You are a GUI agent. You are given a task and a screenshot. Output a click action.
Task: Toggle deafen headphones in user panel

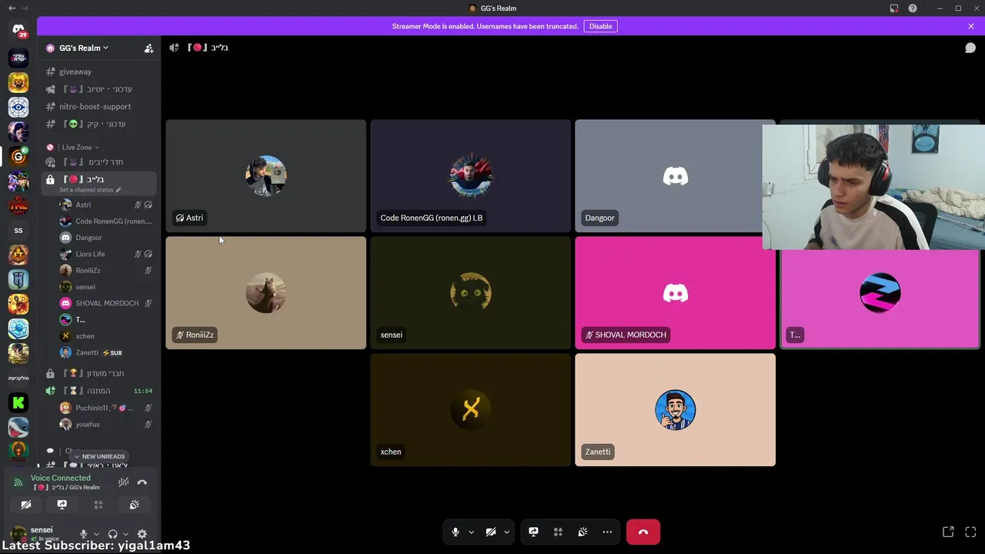112,534
